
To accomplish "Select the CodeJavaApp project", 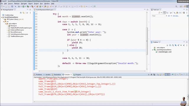I will point(9,15).
